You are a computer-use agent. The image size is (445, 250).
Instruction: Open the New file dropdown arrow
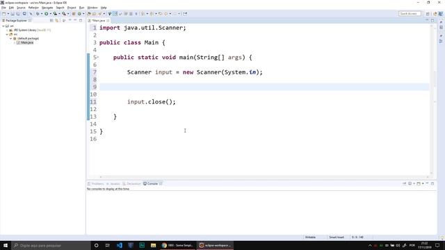click(8, 14)
